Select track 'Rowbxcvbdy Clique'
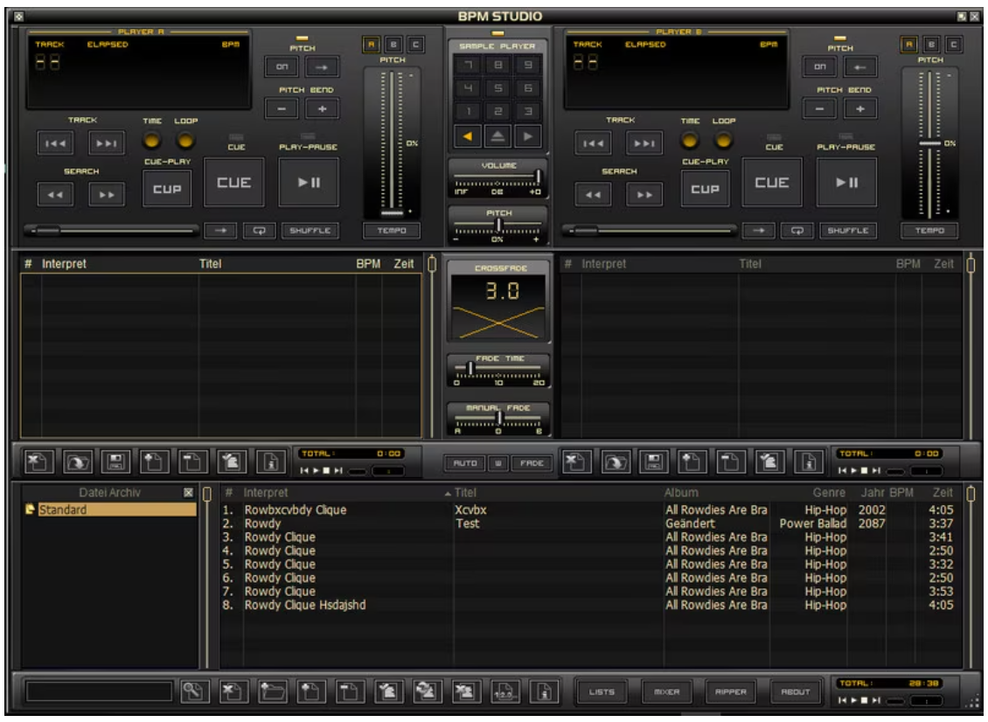 coord(296,510)
